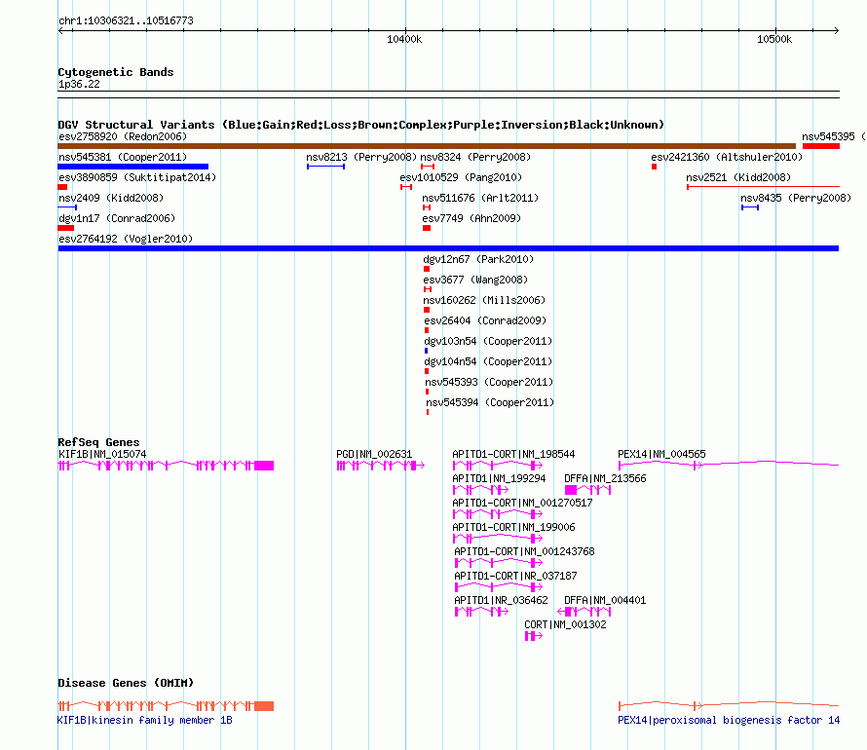
Task: Click the nsv545394 (Cooper2011) label
Action: [x=490, y=402]
